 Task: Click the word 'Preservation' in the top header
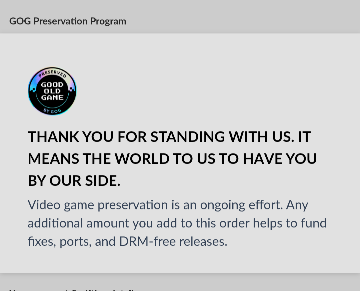tap(60, 21)
